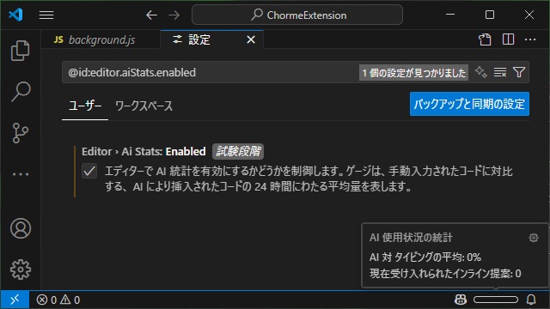550x309 pixels.
Task: Open the Copilot status icon
Action: (461, 300)
